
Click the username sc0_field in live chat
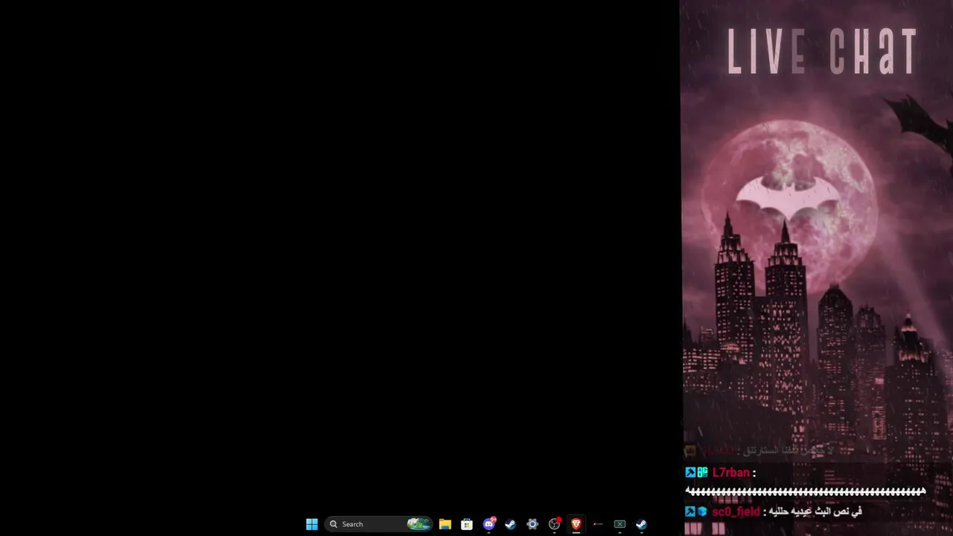click(x=736, y=512)
